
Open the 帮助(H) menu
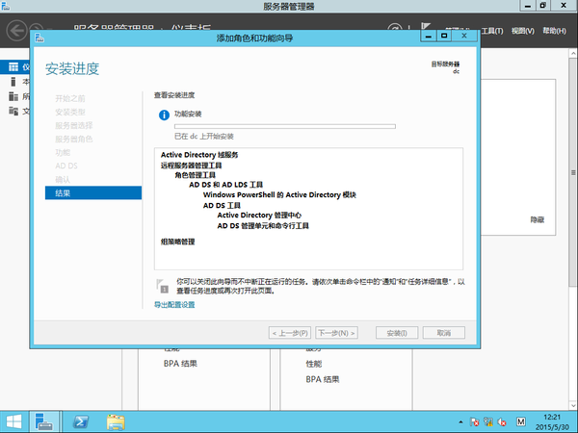(x=554, y=31)
